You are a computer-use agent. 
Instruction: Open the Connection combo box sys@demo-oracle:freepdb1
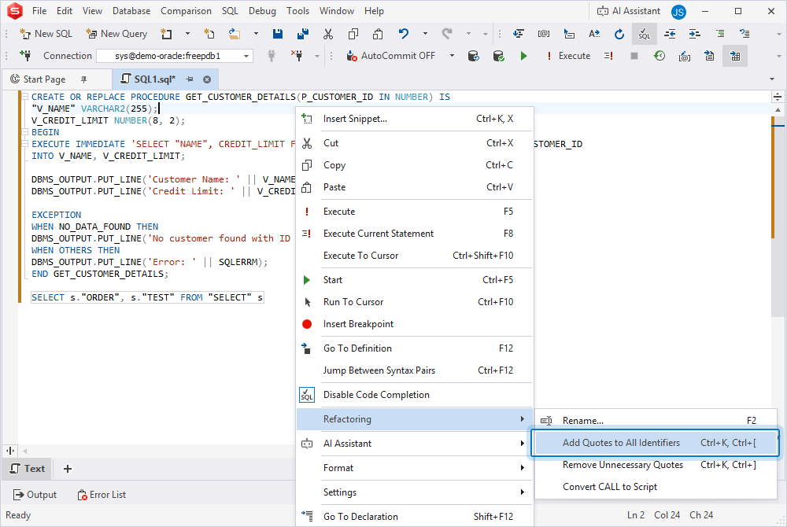coord(175,56)
